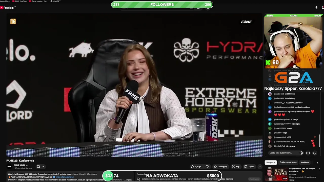The height and width of the screenshot is (182, 324).
Task: Click the main video player area
Action: [x=134, y=85]
